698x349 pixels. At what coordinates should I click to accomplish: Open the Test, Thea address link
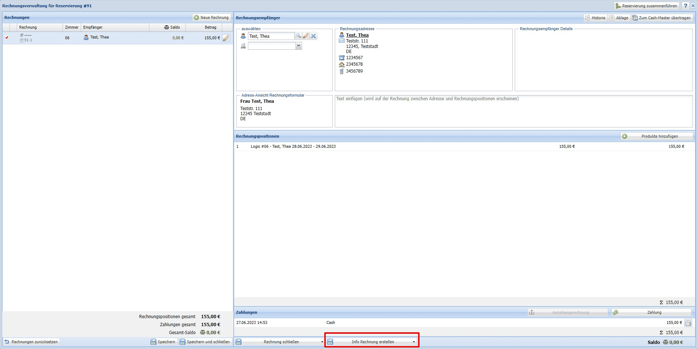357,35
